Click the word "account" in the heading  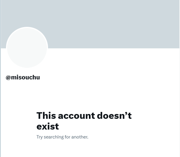(76, 116)
